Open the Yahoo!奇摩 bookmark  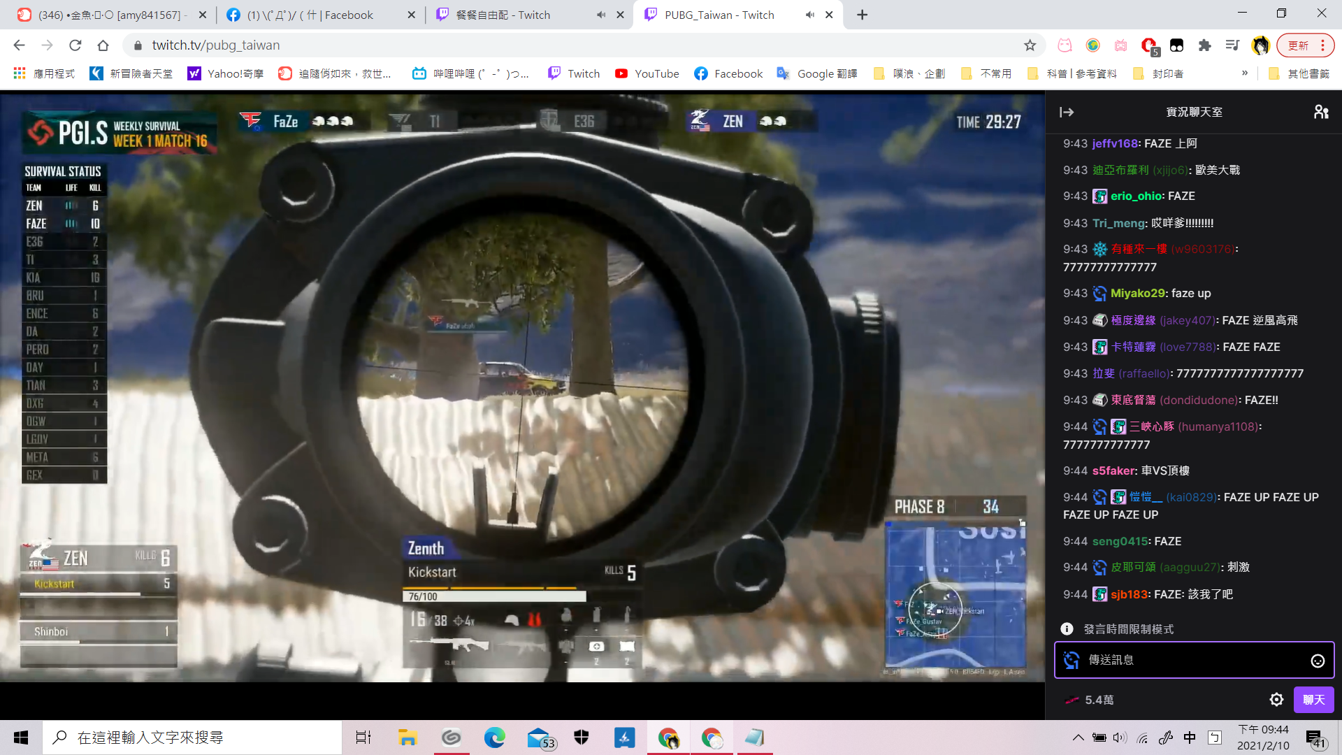226,73
